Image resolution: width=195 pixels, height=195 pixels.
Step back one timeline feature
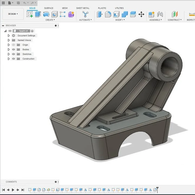[x=8, y=190]
